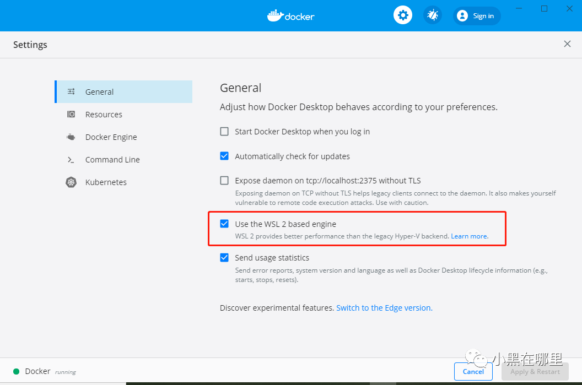Close the Settings panel with X

[567, 44]
